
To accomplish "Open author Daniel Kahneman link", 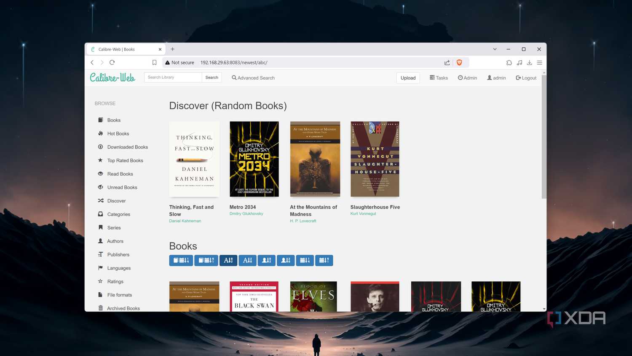I will [x=185, y=221].
